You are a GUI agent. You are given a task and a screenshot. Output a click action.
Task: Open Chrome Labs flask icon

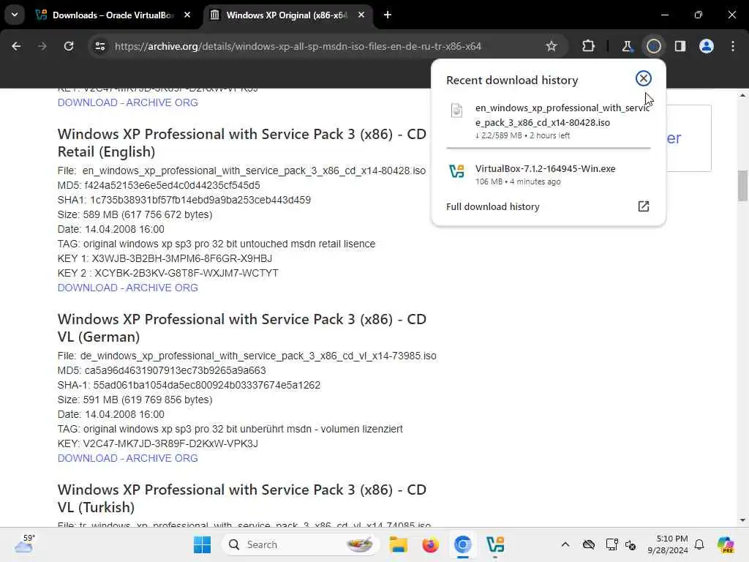(627, 46)
